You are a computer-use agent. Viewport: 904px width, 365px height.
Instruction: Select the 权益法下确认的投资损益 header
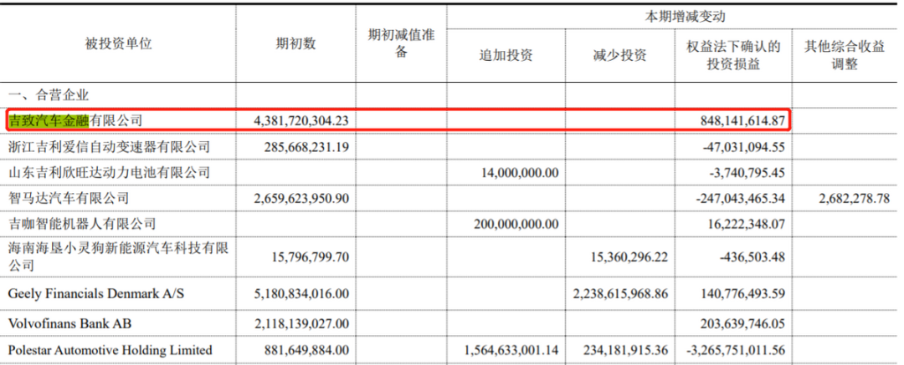click(x=733, y=55)
